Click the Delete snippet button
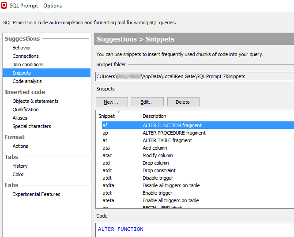 pyautogui.click(x=183, y=102)
